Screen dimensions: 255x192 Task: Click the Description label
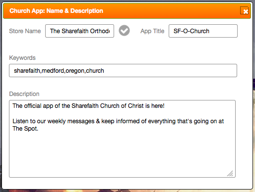(24, 94)
